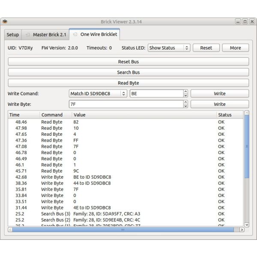Click the untab icon on Master Brick 2.1 tab

(x=28, y=35)
